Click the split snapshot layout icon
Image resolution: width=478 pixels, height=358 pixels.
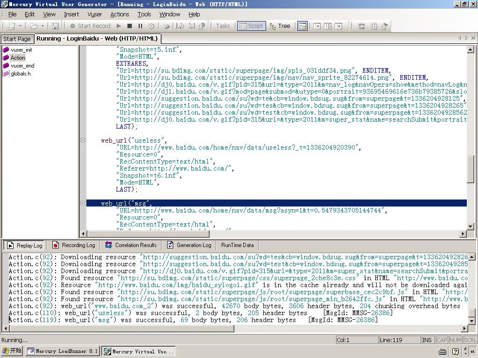328,26
